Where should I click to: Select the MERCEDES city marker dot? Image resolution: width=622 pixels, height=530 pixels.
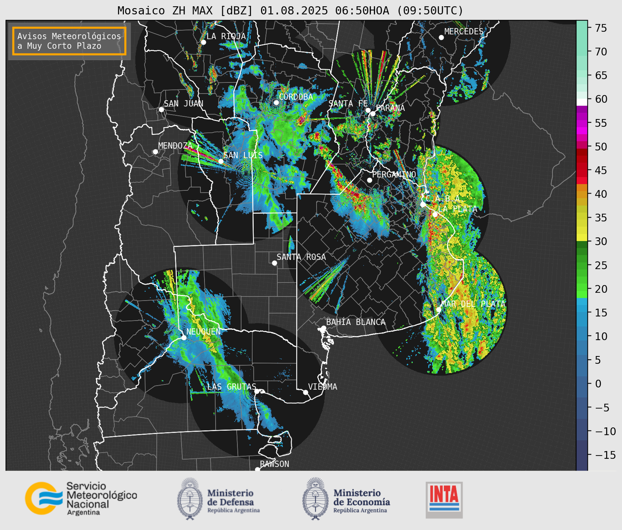441,38
